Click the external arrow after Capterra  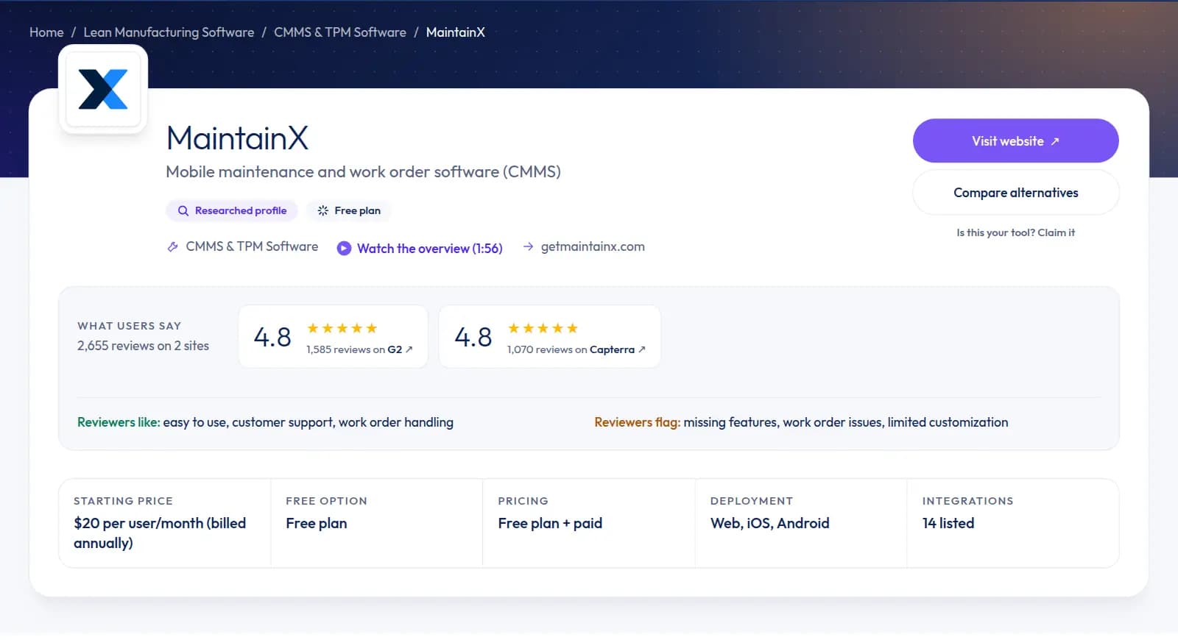[642, 349]
